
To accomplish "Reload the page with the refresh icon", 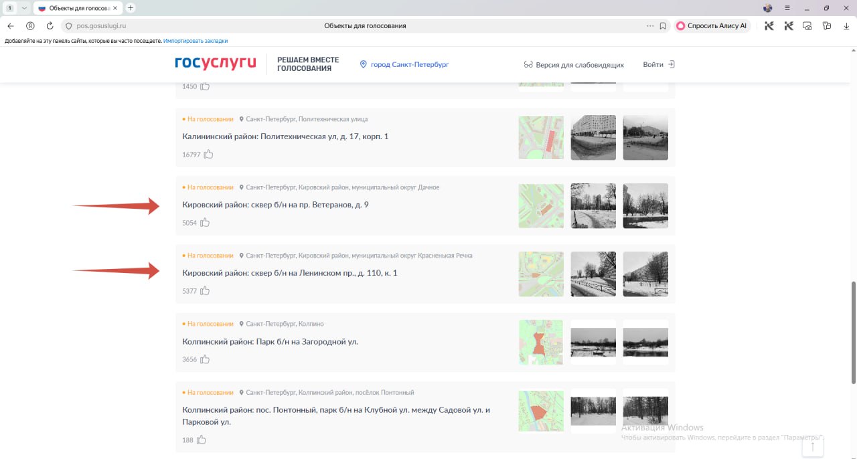I will 50,26.
